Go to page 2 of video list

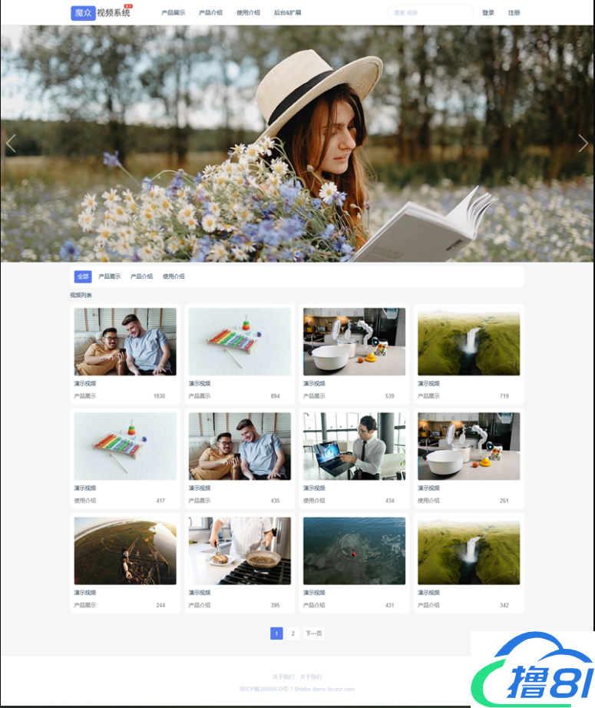coord(293,634)
